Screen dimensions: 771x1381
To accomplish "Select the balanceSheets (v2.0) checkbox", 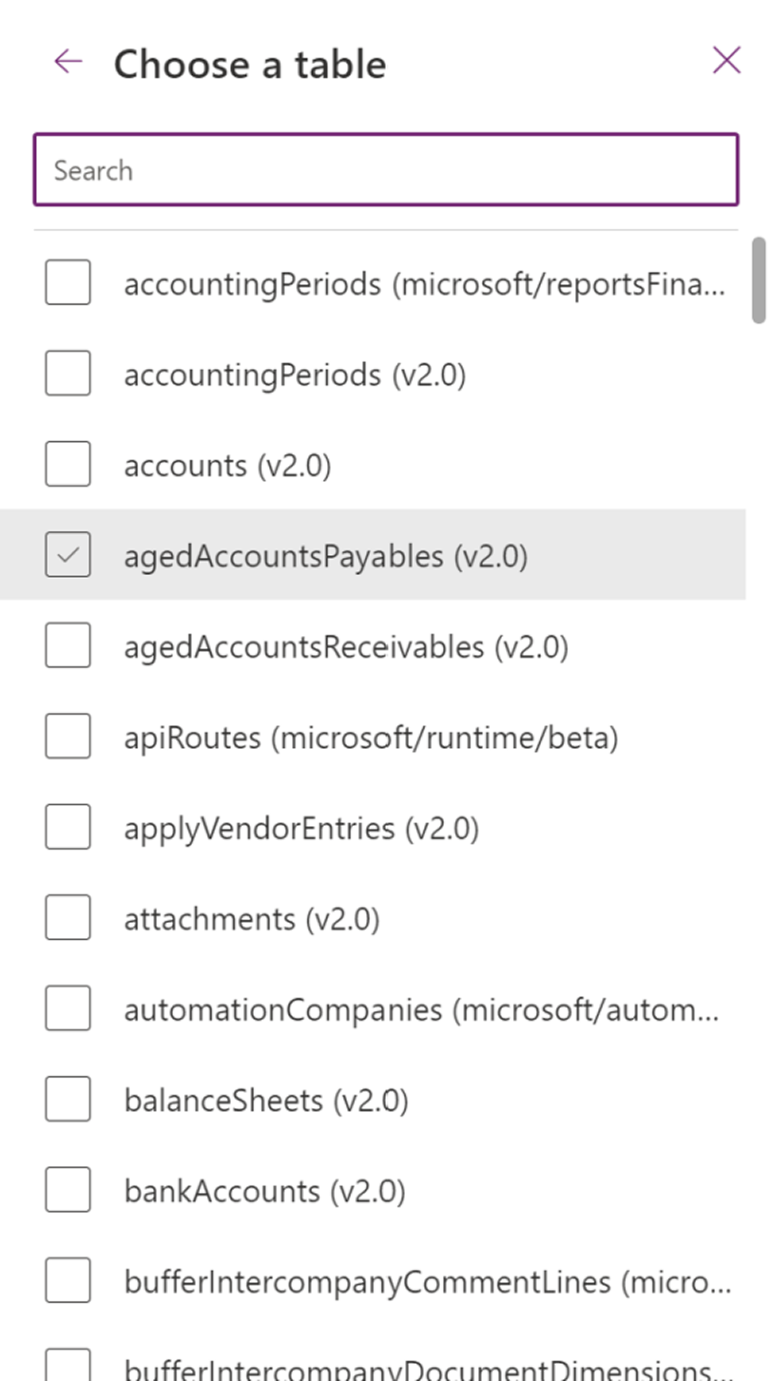I will pos(68,1099).
